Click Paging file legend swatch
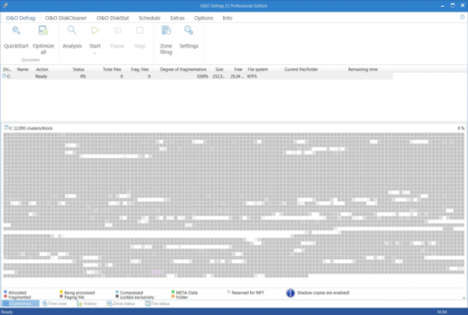Screen dimensions: 468x315 pyautogui.click(x=61, y=297)
